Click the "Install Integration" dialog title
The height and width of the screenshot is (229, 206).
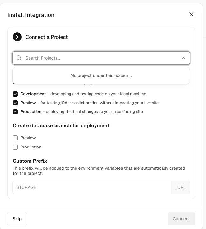point(31,15)
